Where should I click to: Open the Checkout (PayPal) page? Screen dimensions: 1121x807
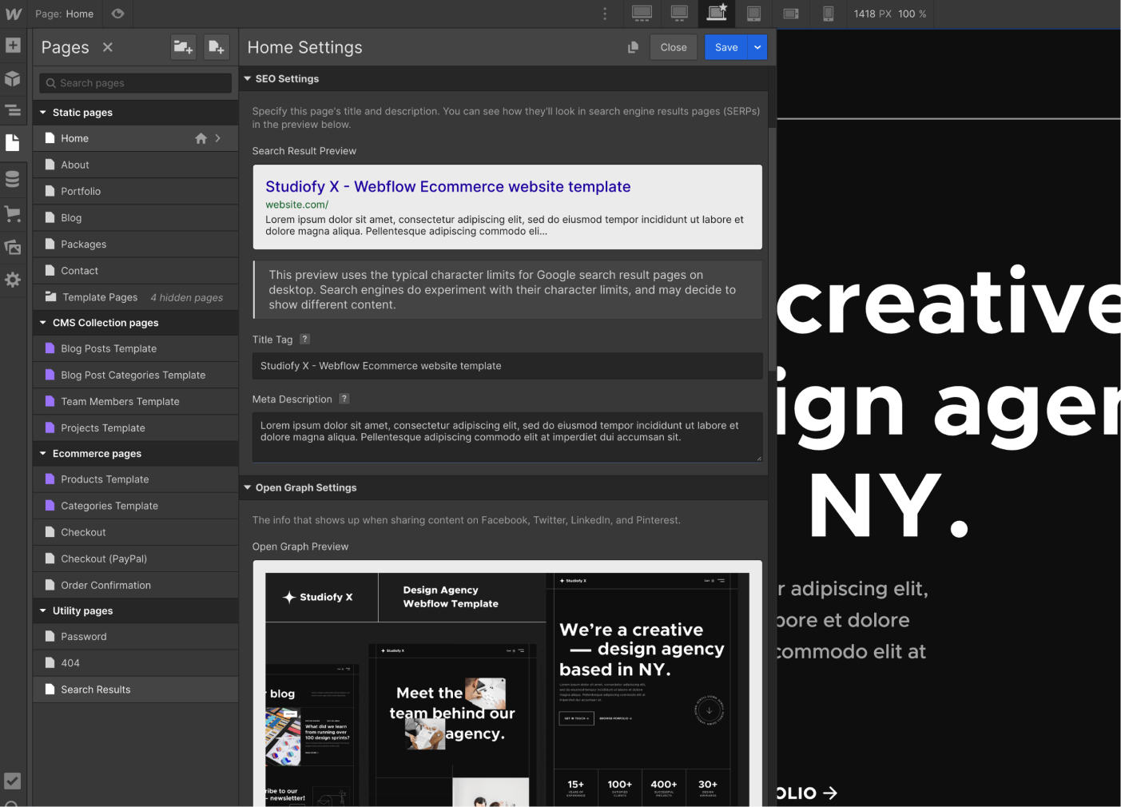[136, 559]
